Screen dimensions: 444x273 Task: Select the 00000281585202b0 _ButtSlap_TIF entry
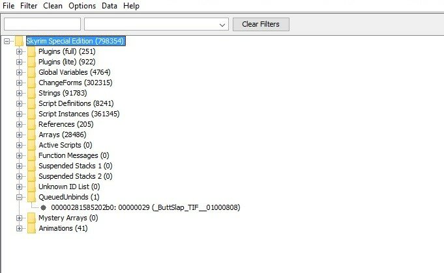point(145,208)
